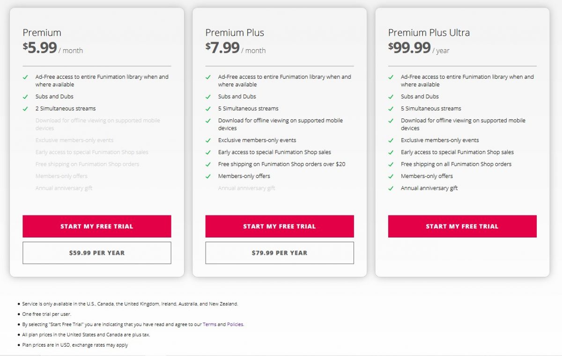Image resolution: width=562 pixels, height=356 pixels.
Task: Click Premium Plus checkmark for offline download
Action: coord(208,121)
